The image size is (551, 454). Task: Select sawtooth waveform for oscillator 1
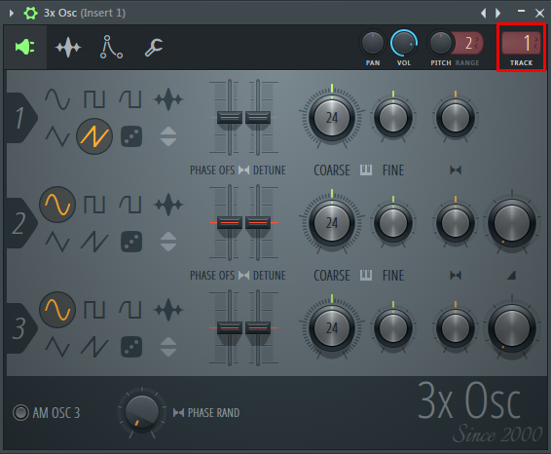[x=94, y=136]
